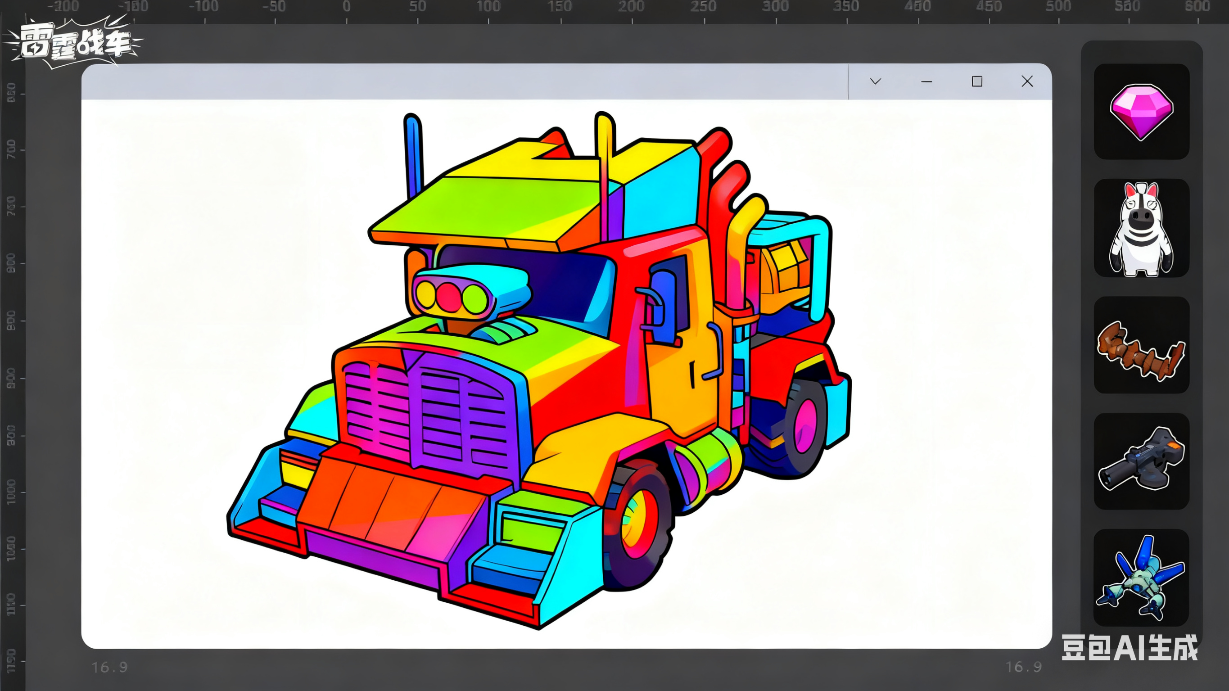Click the left 16.9 ratio label
The height and width of the screenshot is (691, 1229).
(110, 667)
